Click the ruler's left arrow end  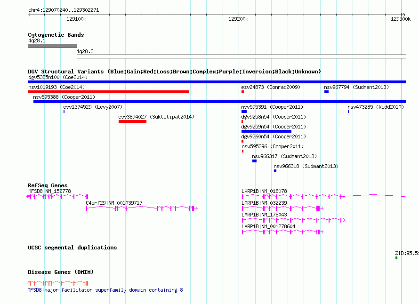(29, 15)
